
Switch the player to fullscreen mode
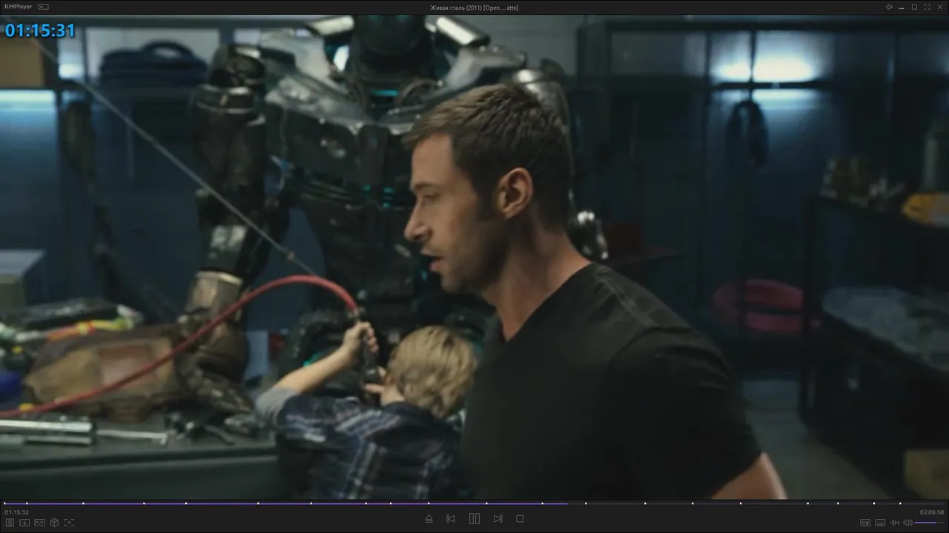tap(926, 7)
